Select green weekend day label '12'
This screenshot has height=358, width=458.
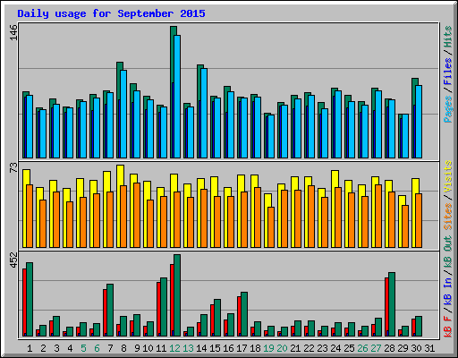coord(174,348)
